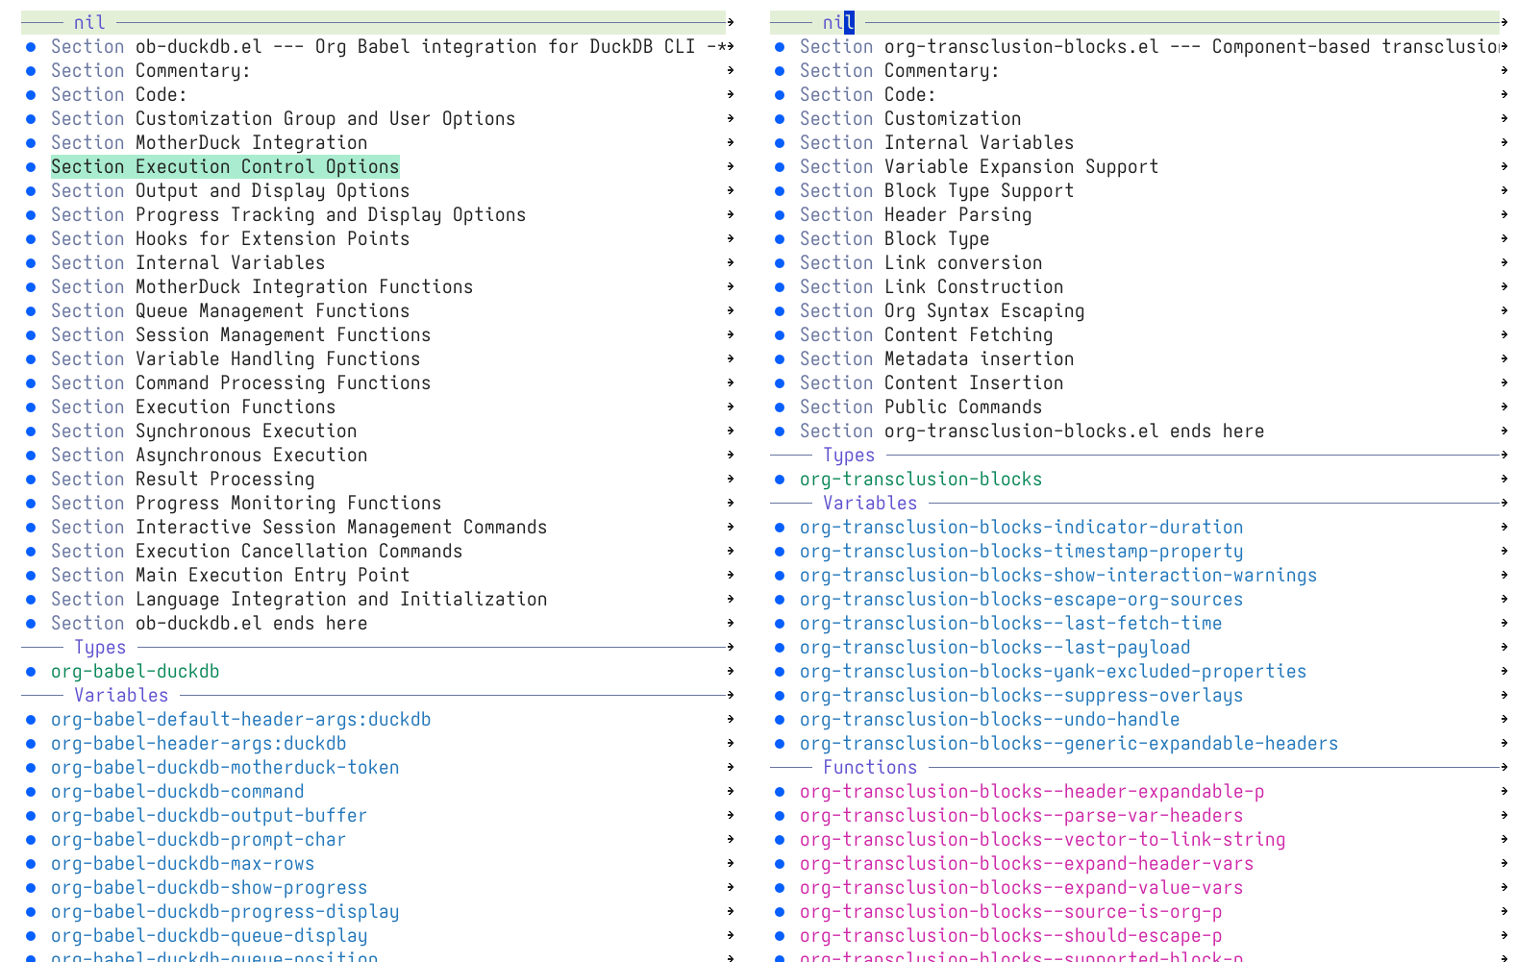Select 'Section Progress Tracking and Display Options'

[x=288, y=214]
